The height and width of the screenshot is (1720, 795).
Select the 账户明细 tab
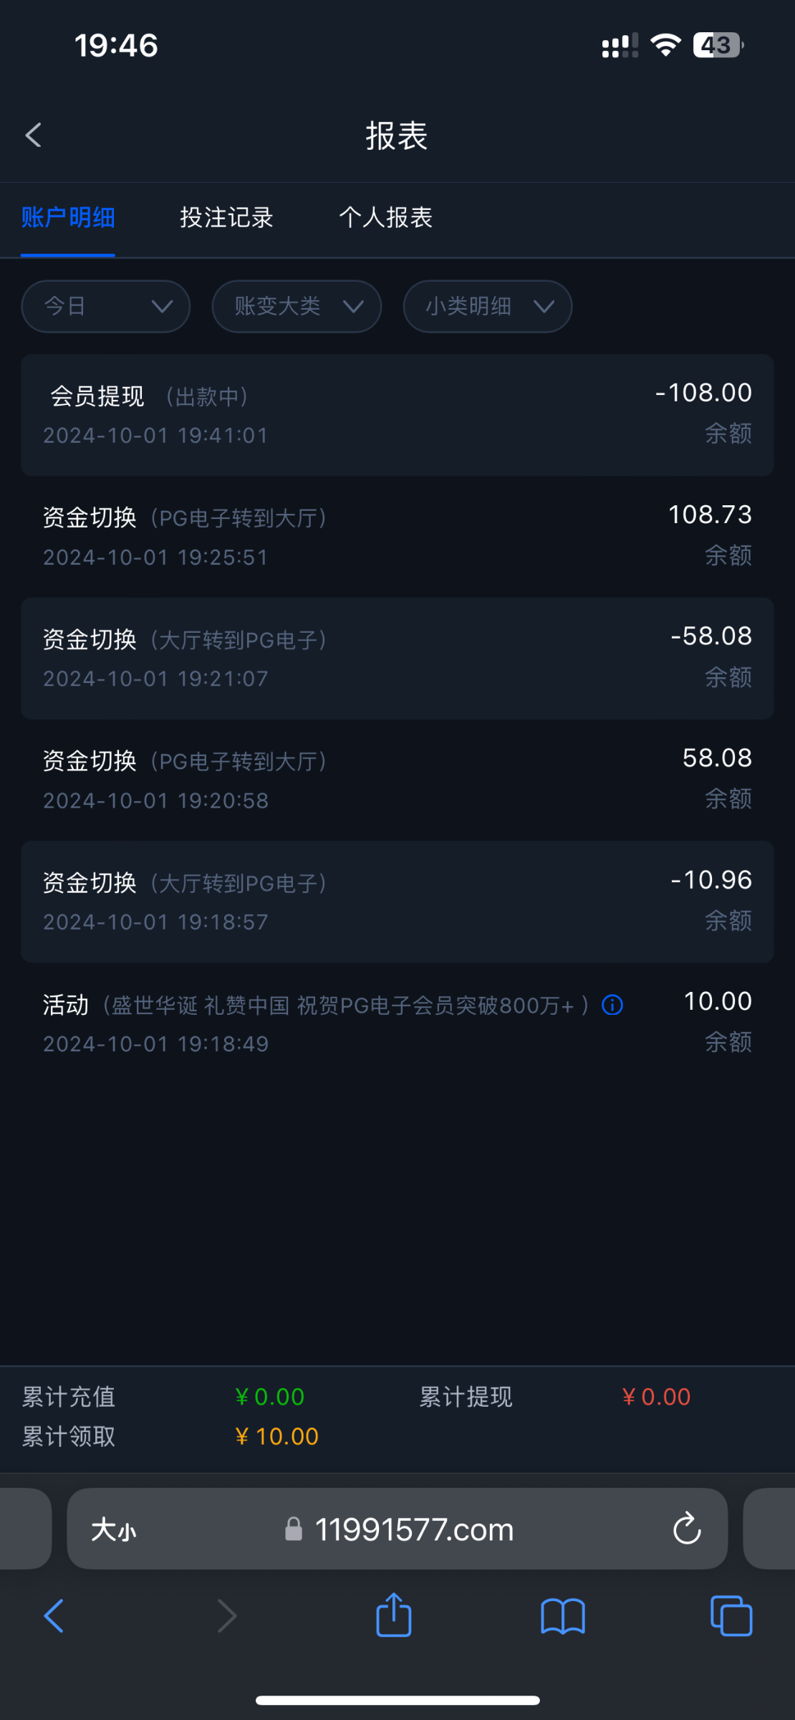68,217
